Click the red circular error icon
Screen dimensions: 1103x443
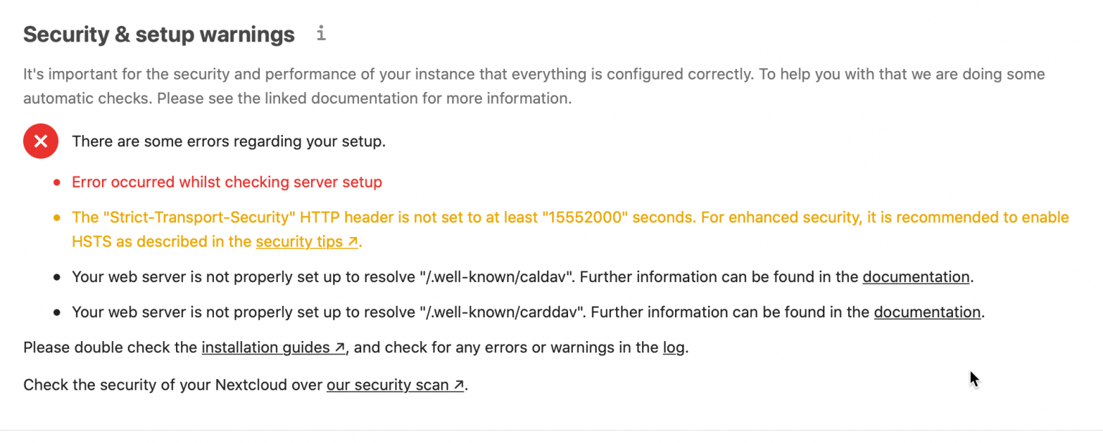point(40,141)
